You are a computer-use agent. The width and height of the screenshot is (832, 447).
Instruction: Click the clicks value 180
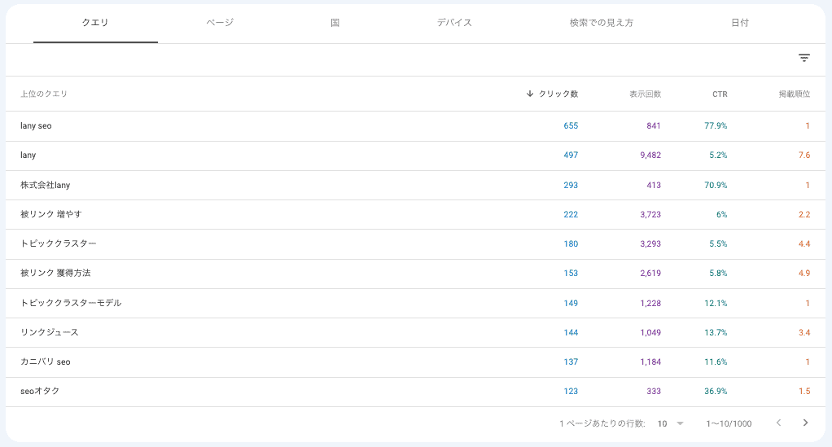pyautogui.click(x=571, y=243)
